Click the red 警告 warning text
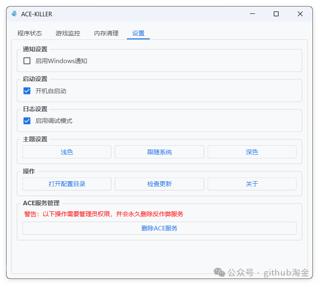319x285 pixels. click(104, 214)
